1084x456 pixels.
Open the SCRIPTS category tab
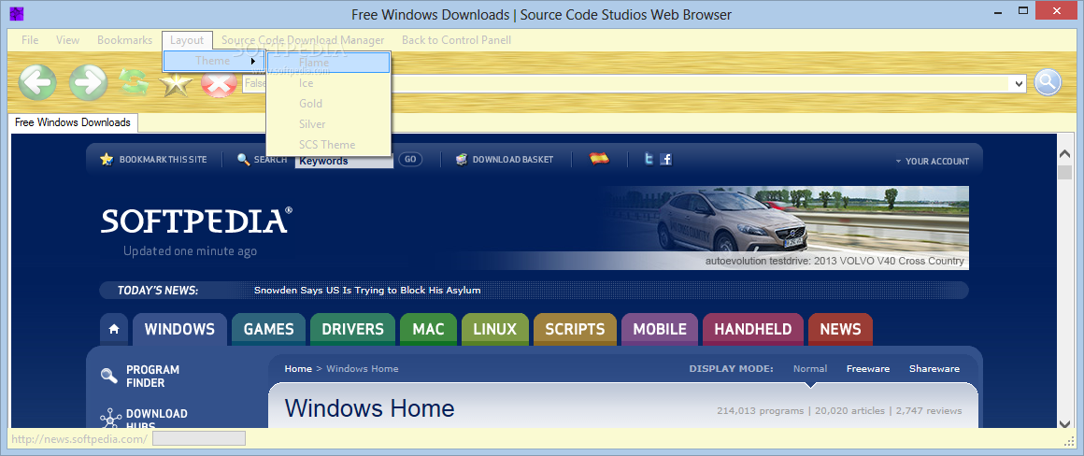576,330
